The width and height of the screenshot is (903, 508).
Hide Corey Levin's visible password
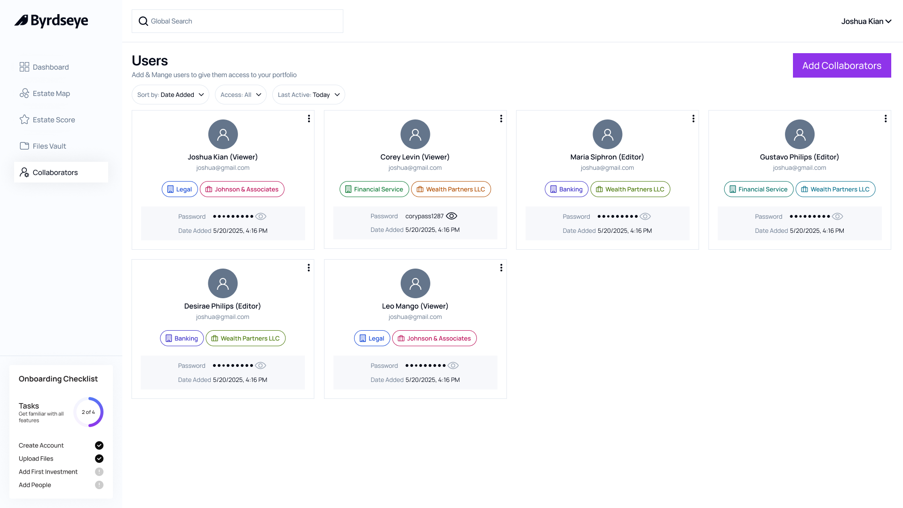pyautogui.click(x=451, y=216)
